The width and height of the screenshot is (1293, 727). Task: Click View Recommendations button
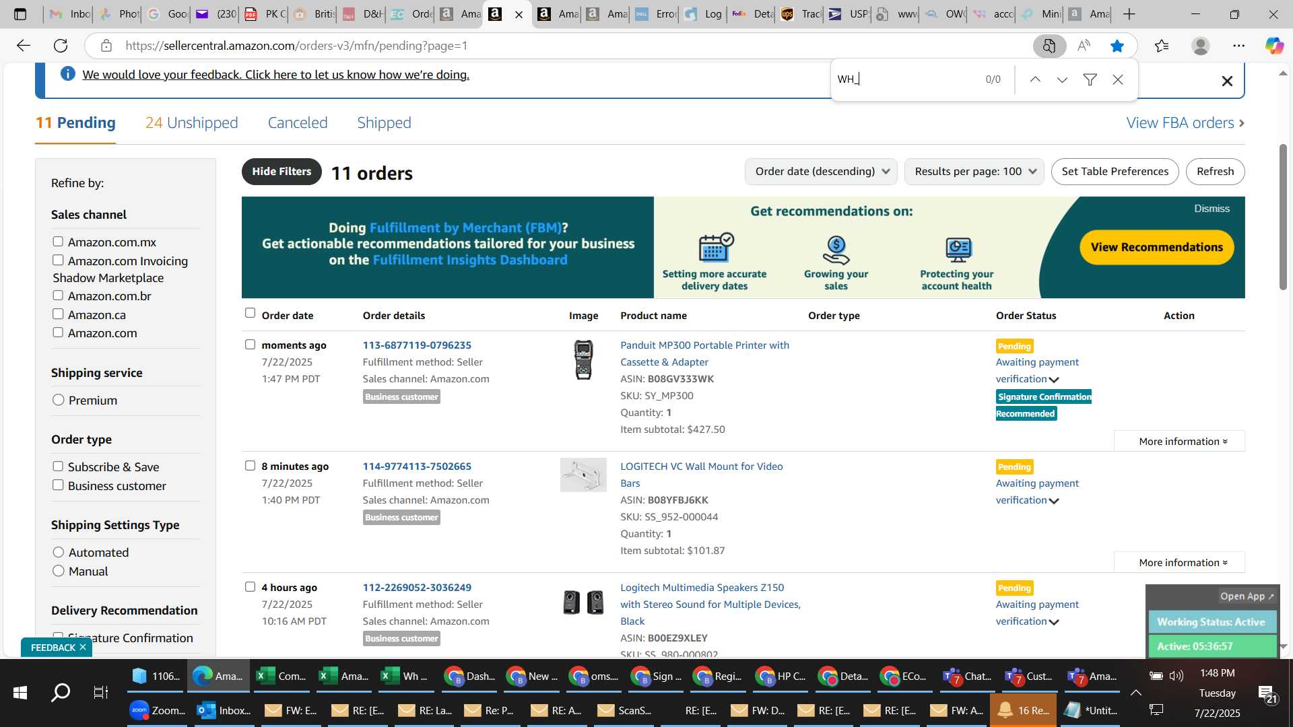(x=1156, y=247)
